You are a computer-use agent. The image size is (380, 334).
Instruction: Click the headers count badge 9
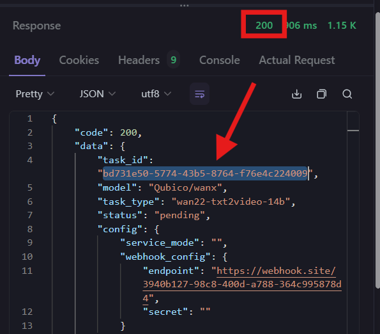[173, 60]
